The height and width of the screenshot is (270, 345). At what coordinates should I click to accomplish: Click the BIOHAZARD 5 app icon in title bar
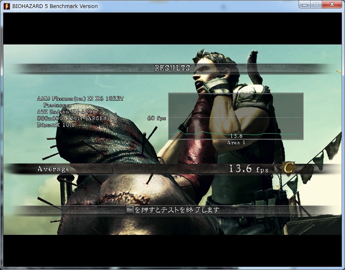coord(7,6)
